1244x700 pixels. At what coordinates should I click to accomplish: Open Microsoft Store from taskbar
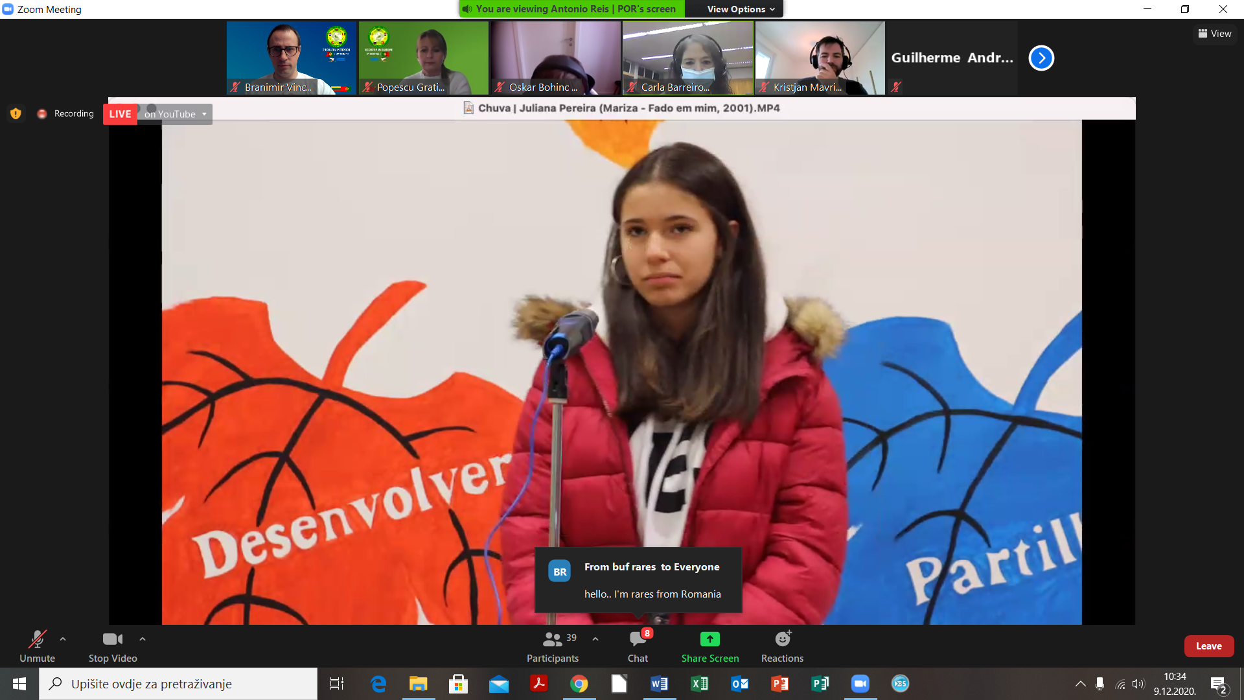[x=459, y=684]
